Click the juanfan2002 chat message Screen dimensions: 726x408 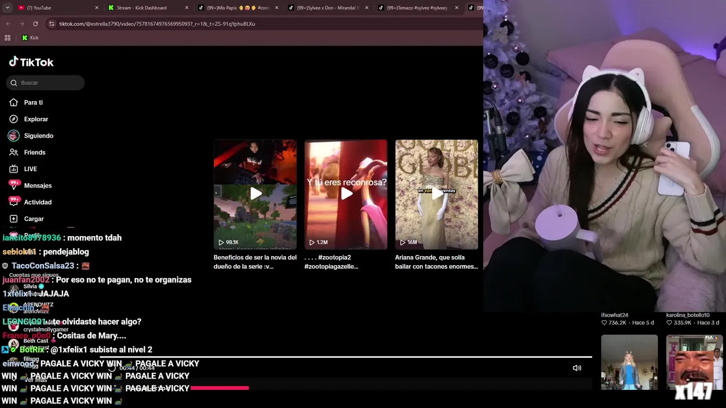pos(97,280)
